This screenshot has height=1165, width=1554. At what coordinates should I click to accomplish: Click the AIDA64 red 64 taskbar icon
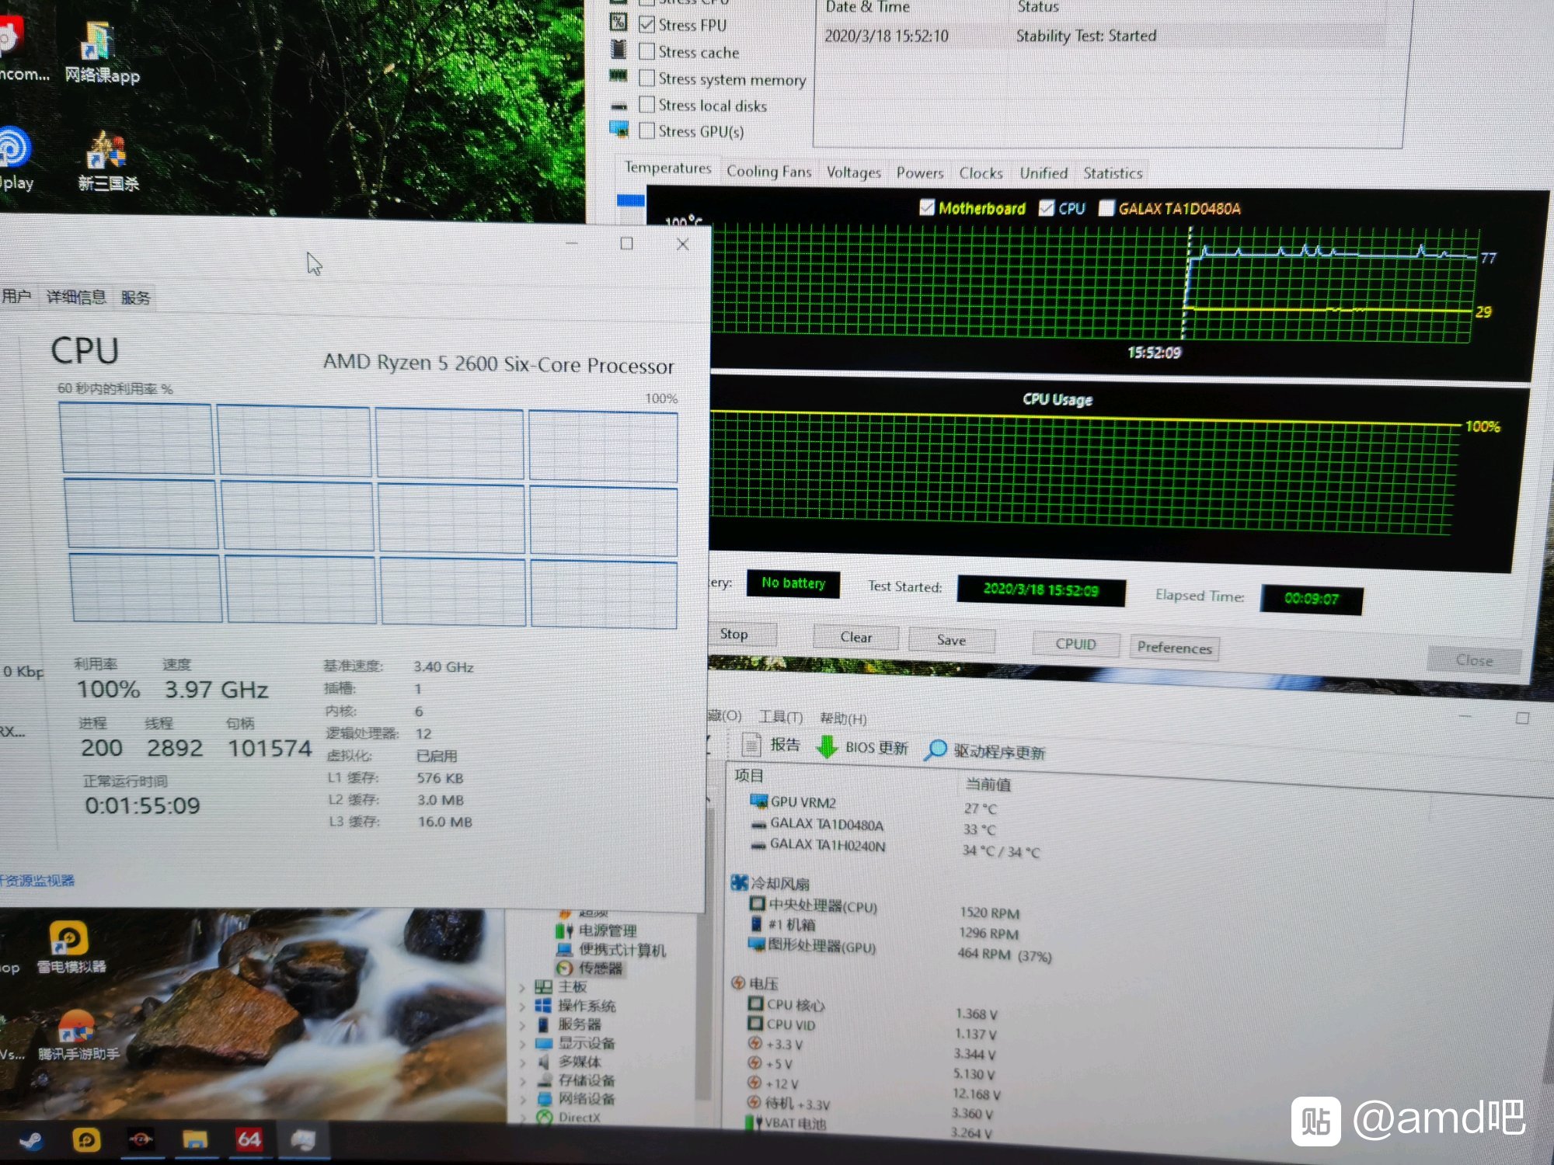pyautogui.click(x=249, y=1139)
